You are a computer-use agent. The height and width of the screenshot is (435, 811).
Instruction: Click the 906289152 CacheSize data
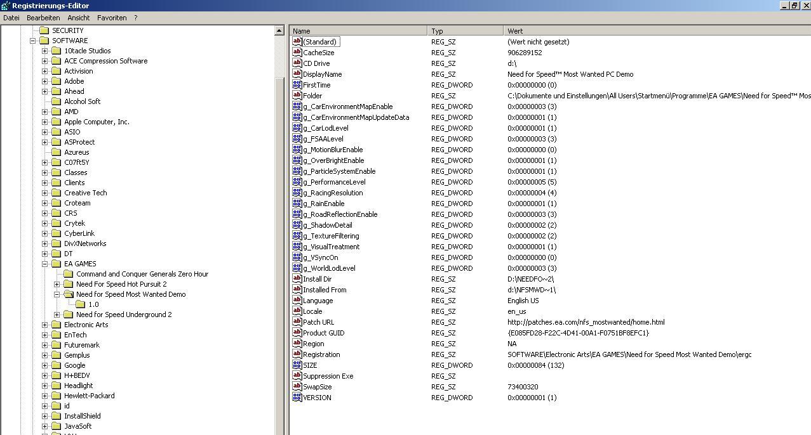[x=525, y=53]
